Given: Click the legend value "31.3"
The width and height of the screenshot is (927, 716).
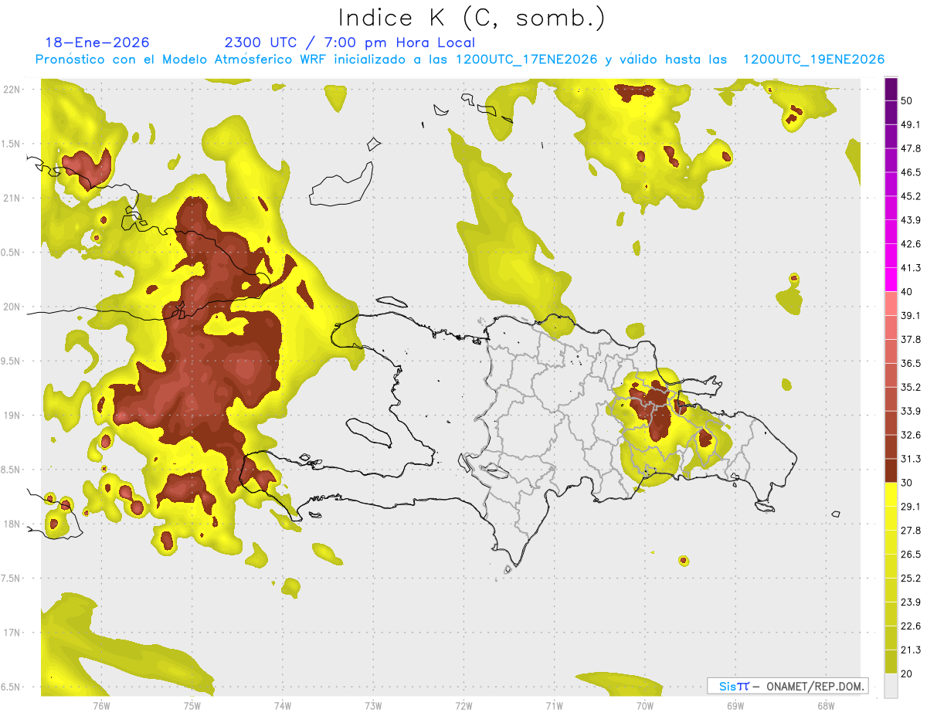Looking at the screenshot, I should click(911, 460).
